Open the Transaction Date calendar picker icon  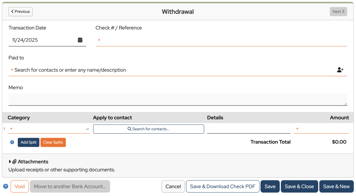tap(80, 40)
